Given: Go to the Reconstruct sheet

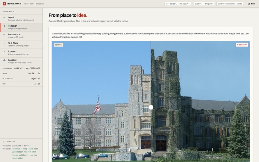Looking at the screenshot, I should tap(21, 36).
